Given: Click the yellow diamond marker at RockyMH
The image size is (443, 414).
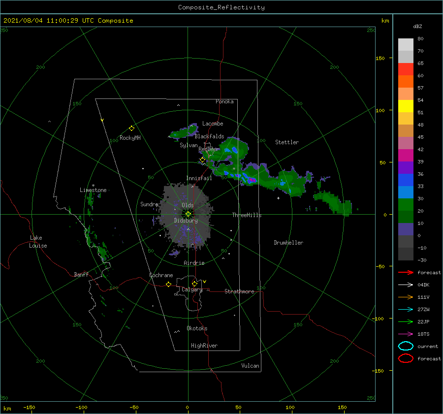Looking at the screenshot, I should pos(131,128).
